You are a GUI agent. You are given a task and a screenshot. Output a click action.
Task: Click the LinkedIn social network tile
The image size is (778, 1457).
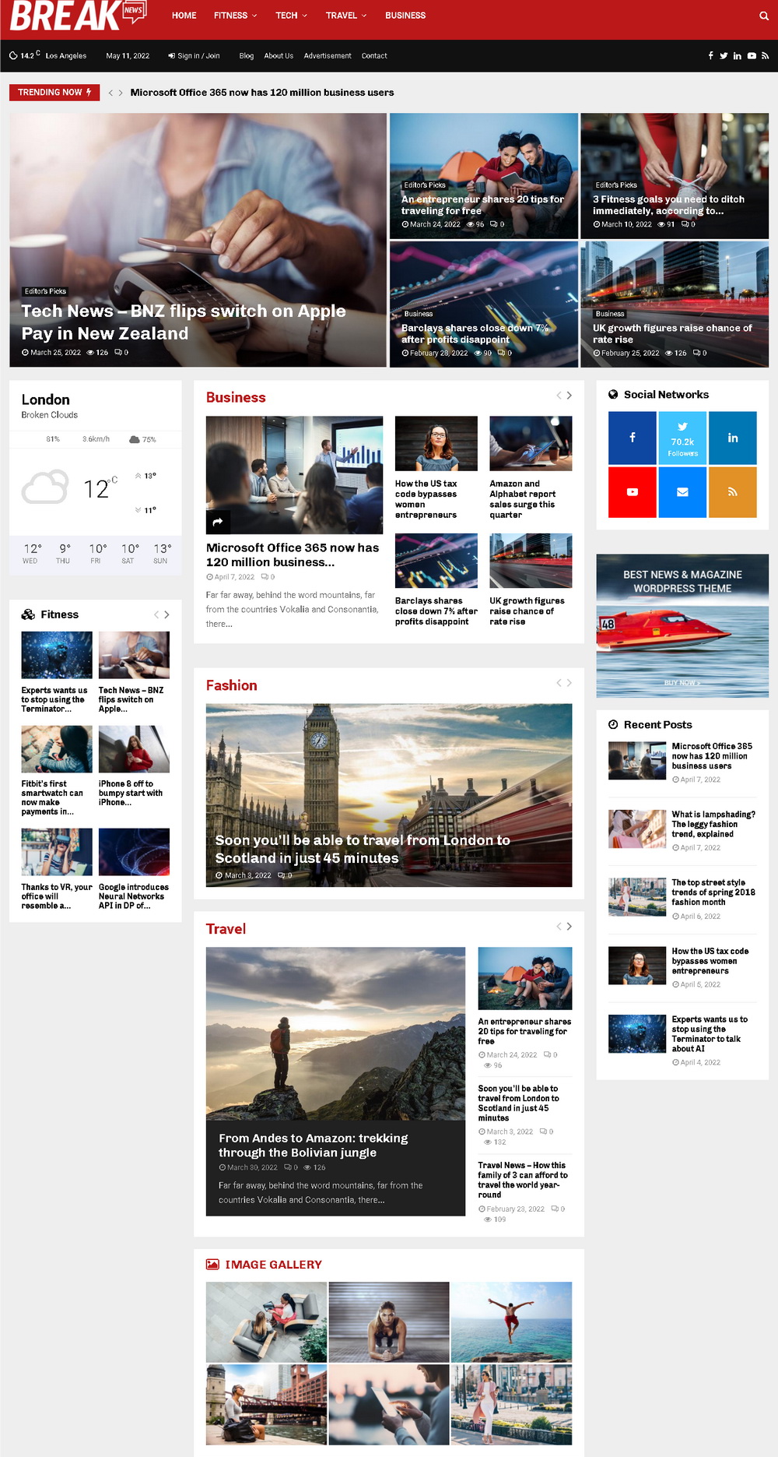click(x=732, y=438)
